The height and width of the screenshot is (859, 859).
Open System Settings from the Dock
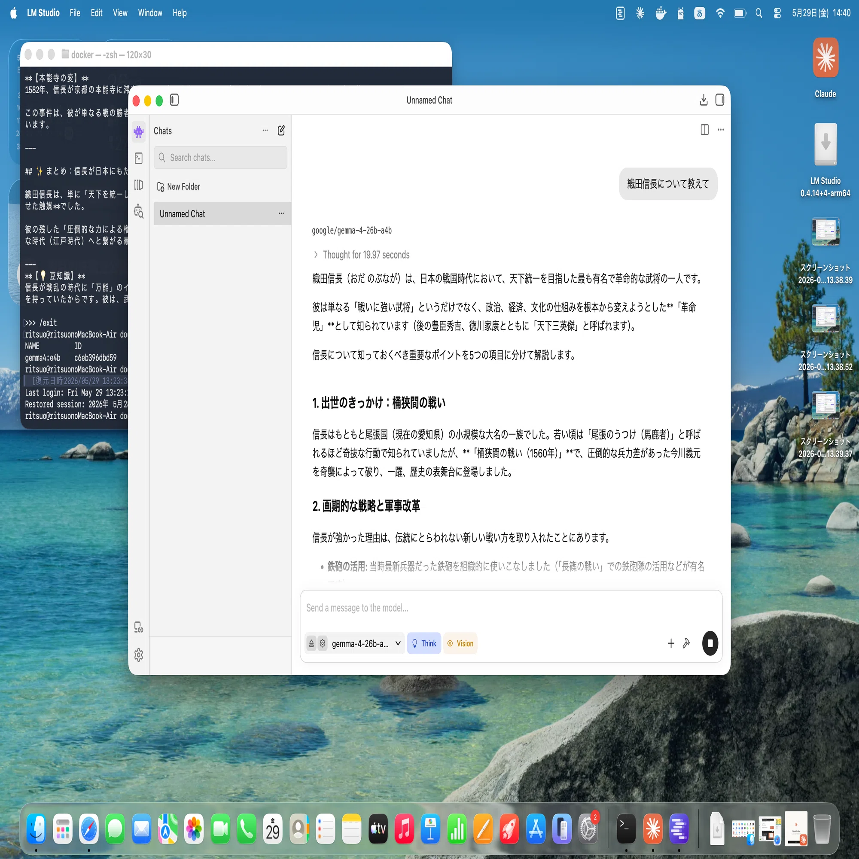[588, 829]
